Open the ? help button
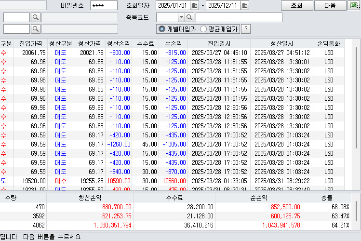 246,29
